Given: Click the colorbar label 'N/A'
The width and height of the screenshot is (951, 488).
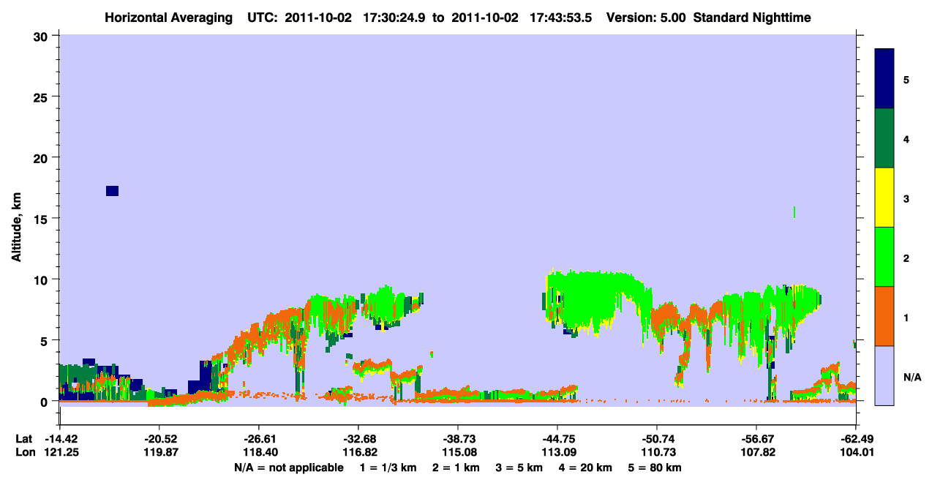Looking at the screenshot, I should [911, 378].
